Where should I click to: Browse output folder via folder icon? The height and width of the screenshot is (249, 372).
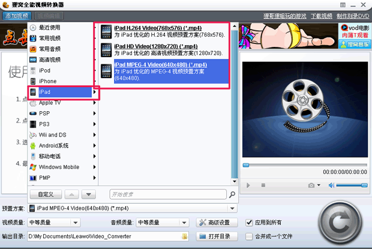tap(184, 236)
